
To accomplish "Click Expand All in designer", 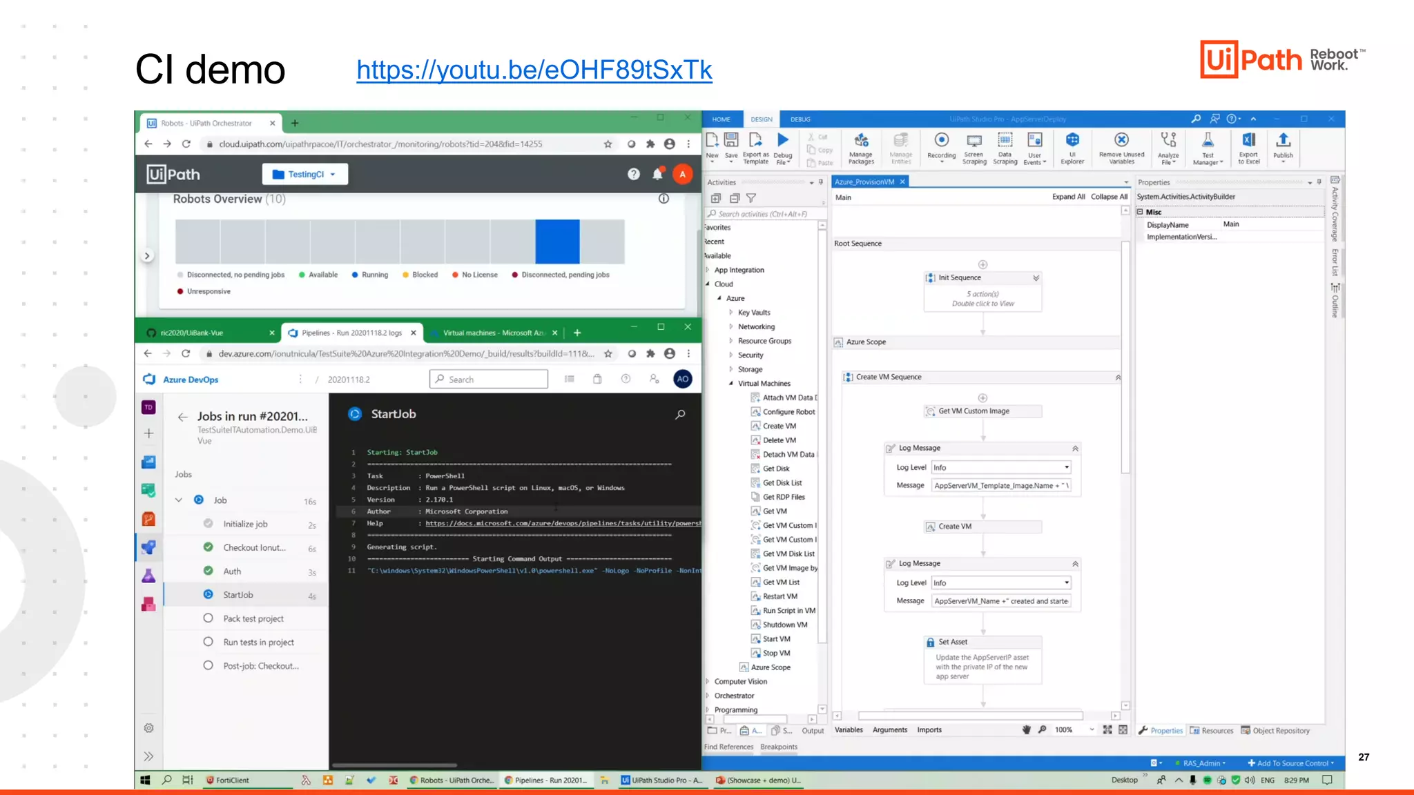I will coord(1068,197).
